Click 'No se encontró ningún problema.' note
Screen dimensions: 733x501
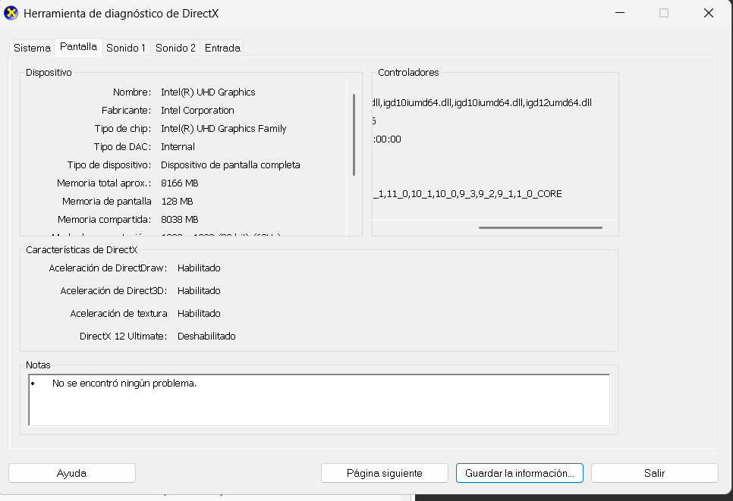pos(124,384)
